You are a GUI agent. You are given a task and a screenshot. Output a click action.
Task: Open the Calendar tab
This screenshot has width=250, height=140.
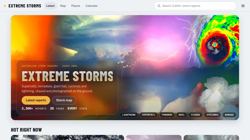click(92, 6)
